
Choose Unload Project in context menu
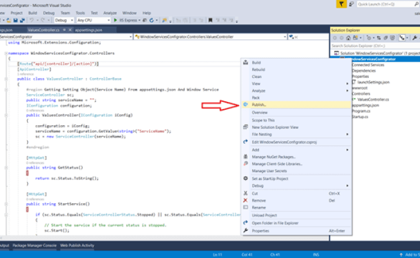(x=296, y=215)
